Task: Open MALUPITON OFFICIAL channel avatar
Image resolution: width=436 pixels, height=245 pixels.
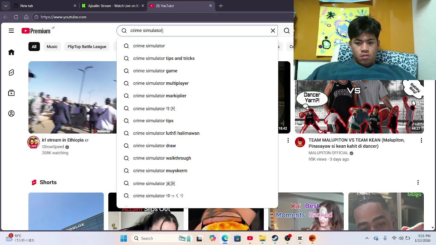Action: 300,143
